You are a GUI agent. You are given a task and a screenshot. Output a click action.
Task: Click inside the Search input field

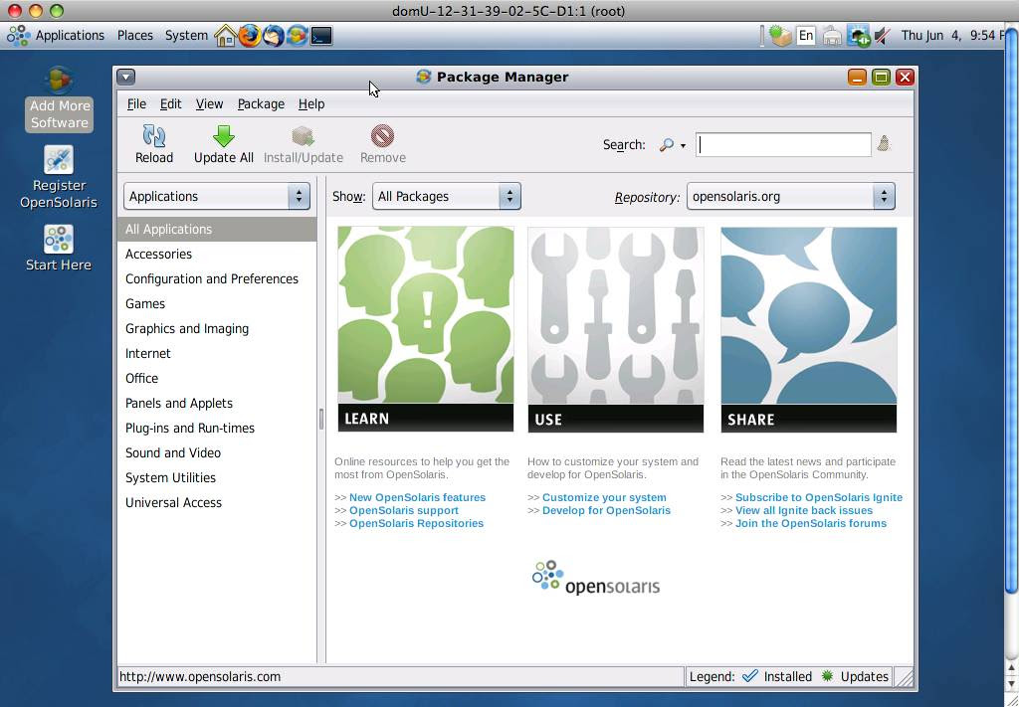pyautogui.click(x=783, y=145)
